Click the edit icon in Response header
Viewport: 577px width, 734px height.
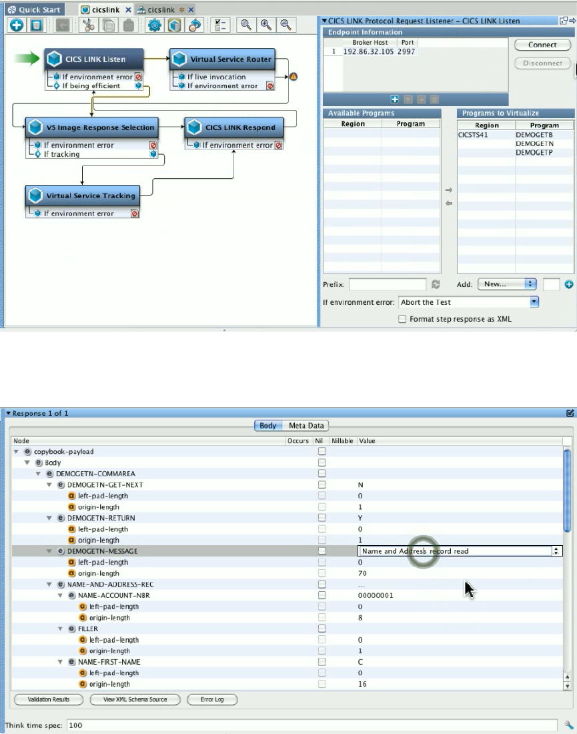[x=570, y=413]
